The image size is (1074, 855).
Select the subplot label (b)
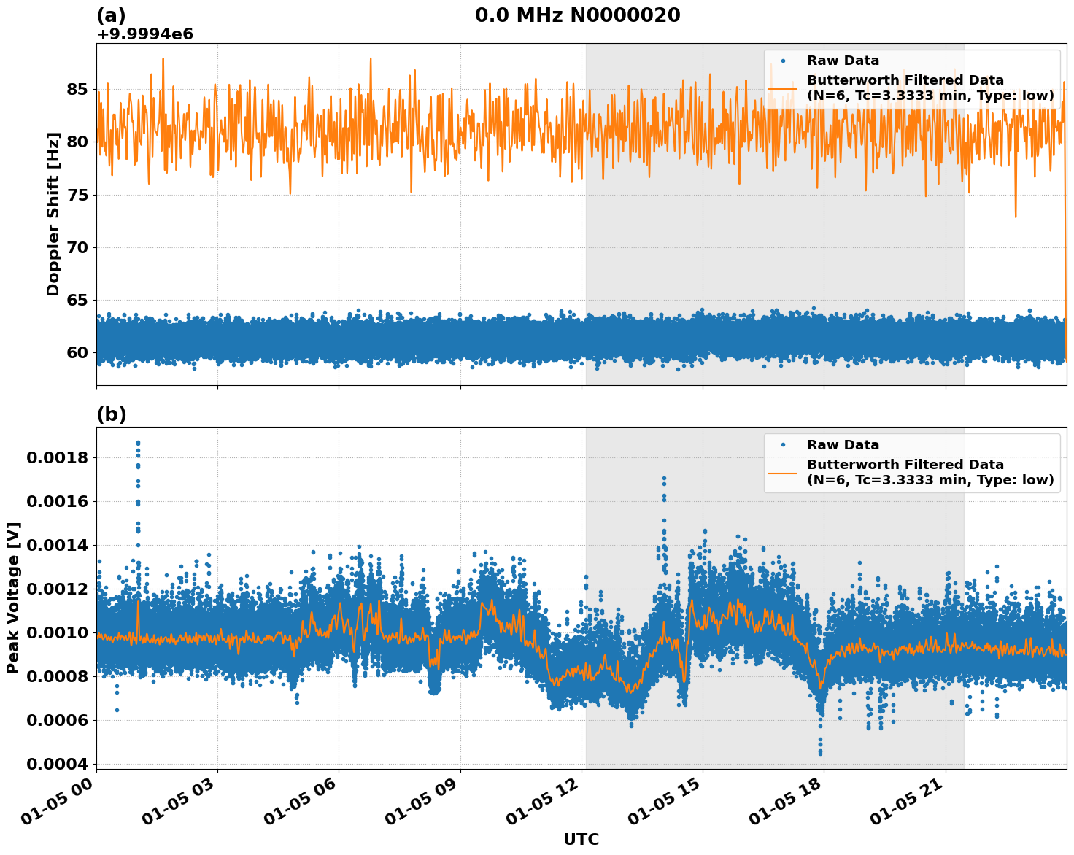pyautogui.click(x=111, y=414)
